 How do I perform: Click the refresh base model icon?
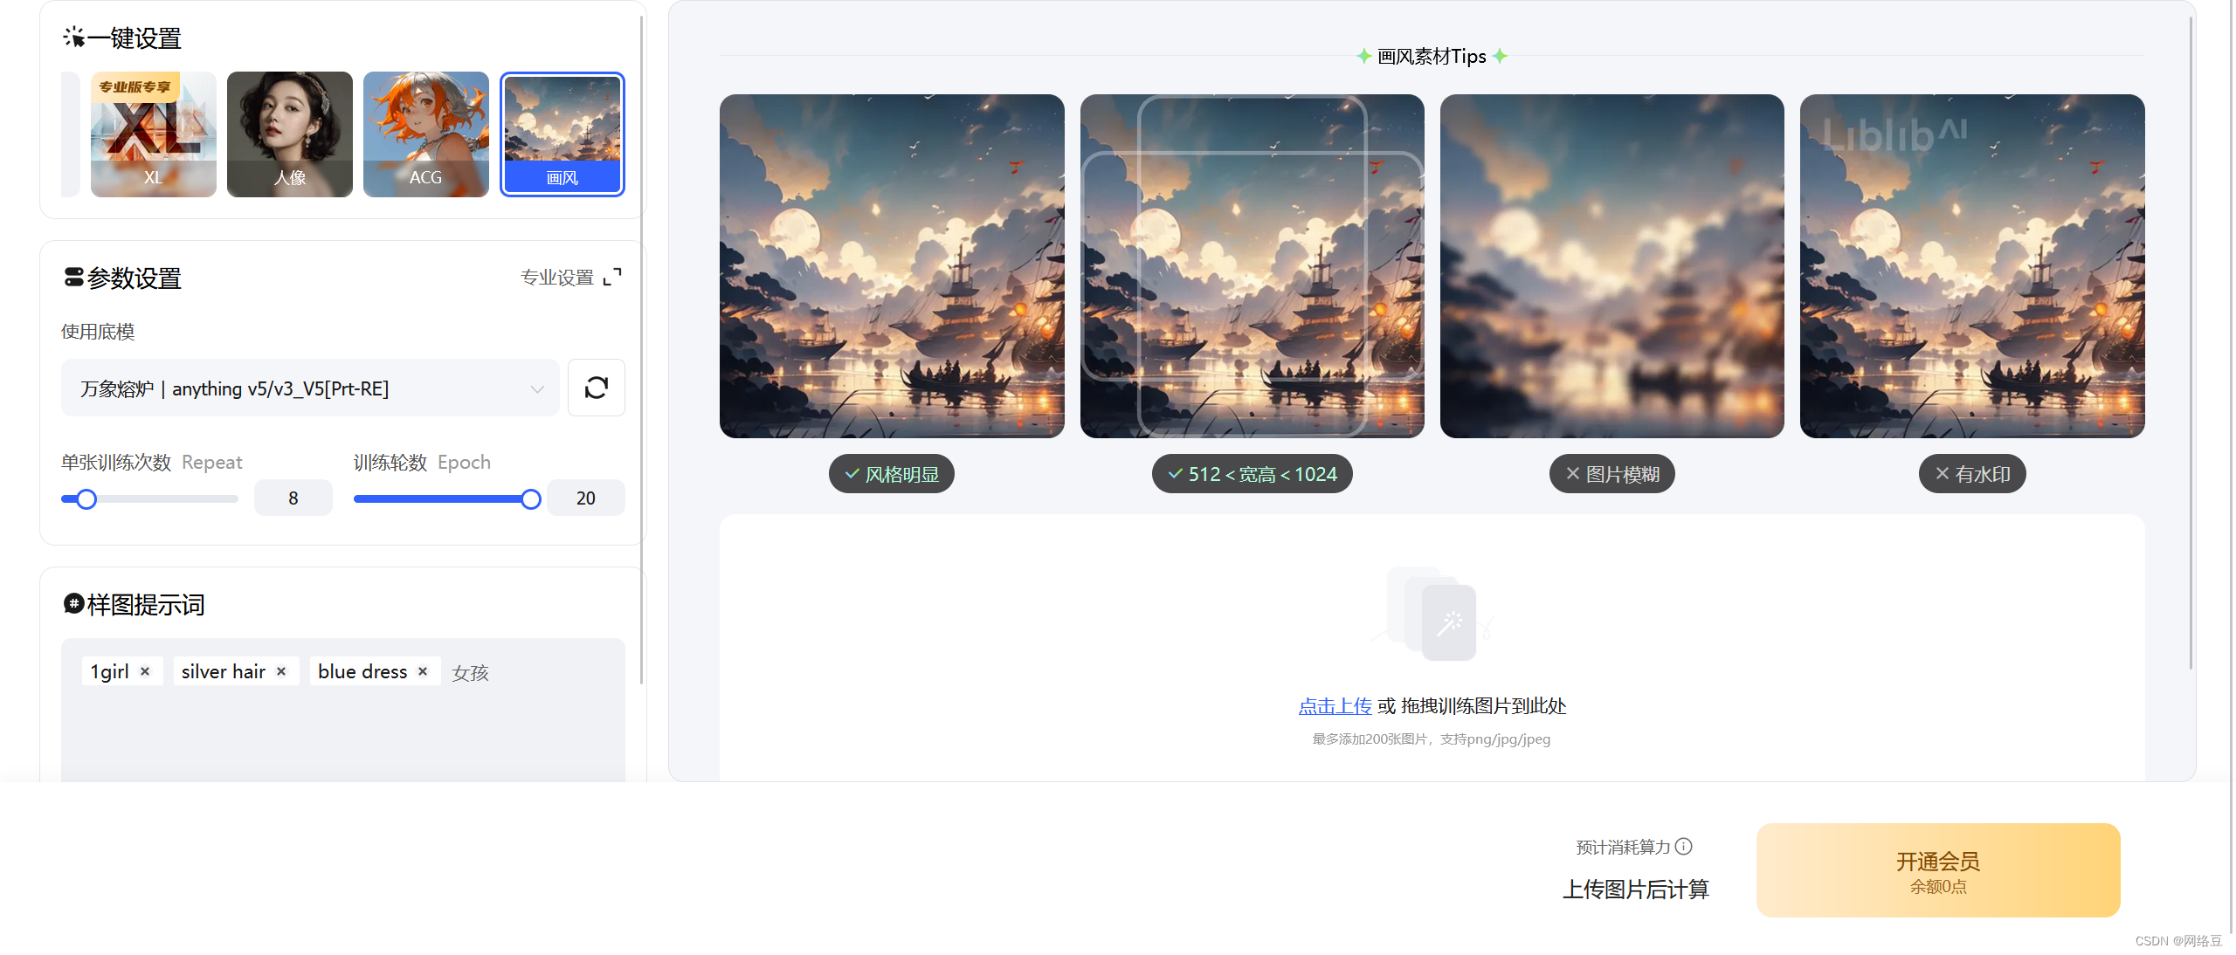(597, 388)
